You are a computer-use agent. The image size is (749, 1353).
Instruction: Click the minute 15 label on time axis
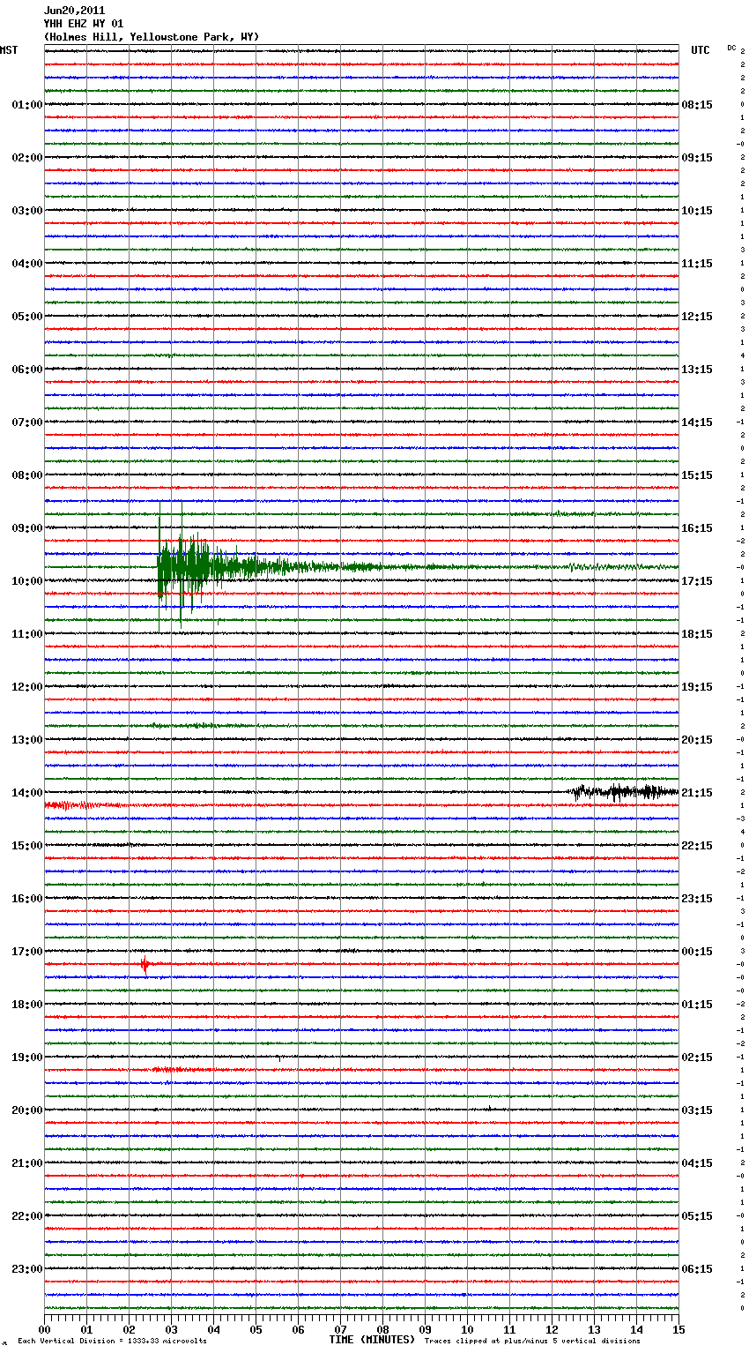pyautogui.click(x=679, y=1329)
